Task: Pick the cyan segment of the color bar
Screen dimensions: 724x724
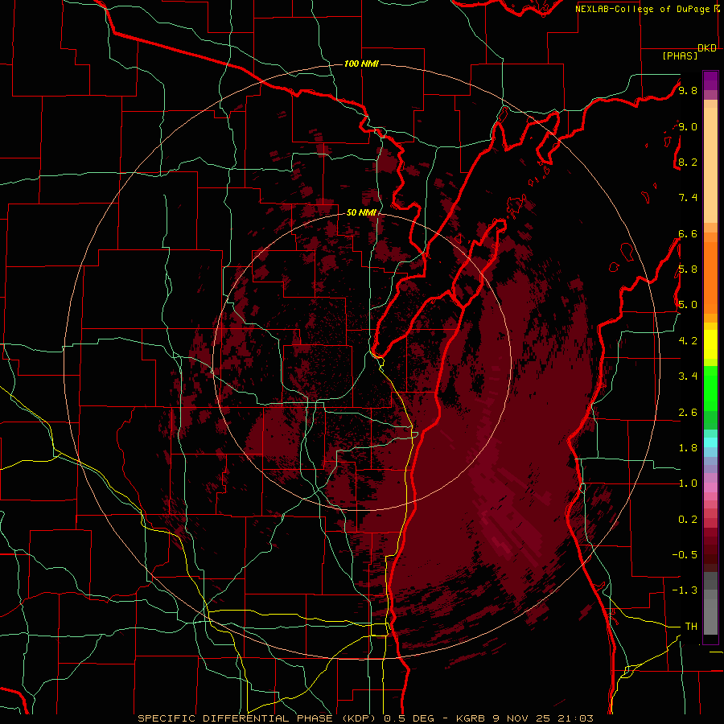Action: click(710, 442)
